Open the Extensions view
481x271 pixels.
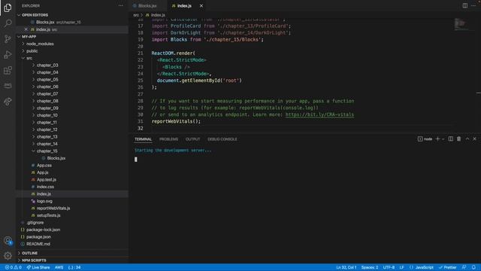click(8, 70)
